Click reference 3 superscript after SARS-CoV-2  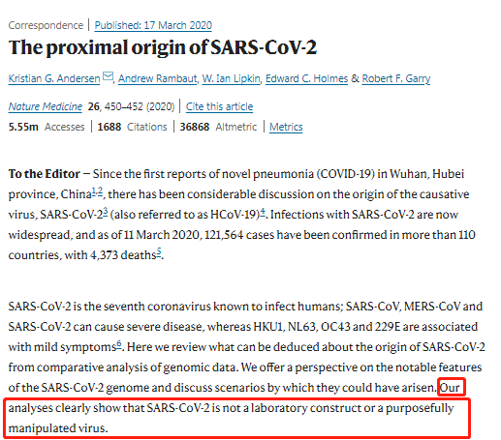106,212
